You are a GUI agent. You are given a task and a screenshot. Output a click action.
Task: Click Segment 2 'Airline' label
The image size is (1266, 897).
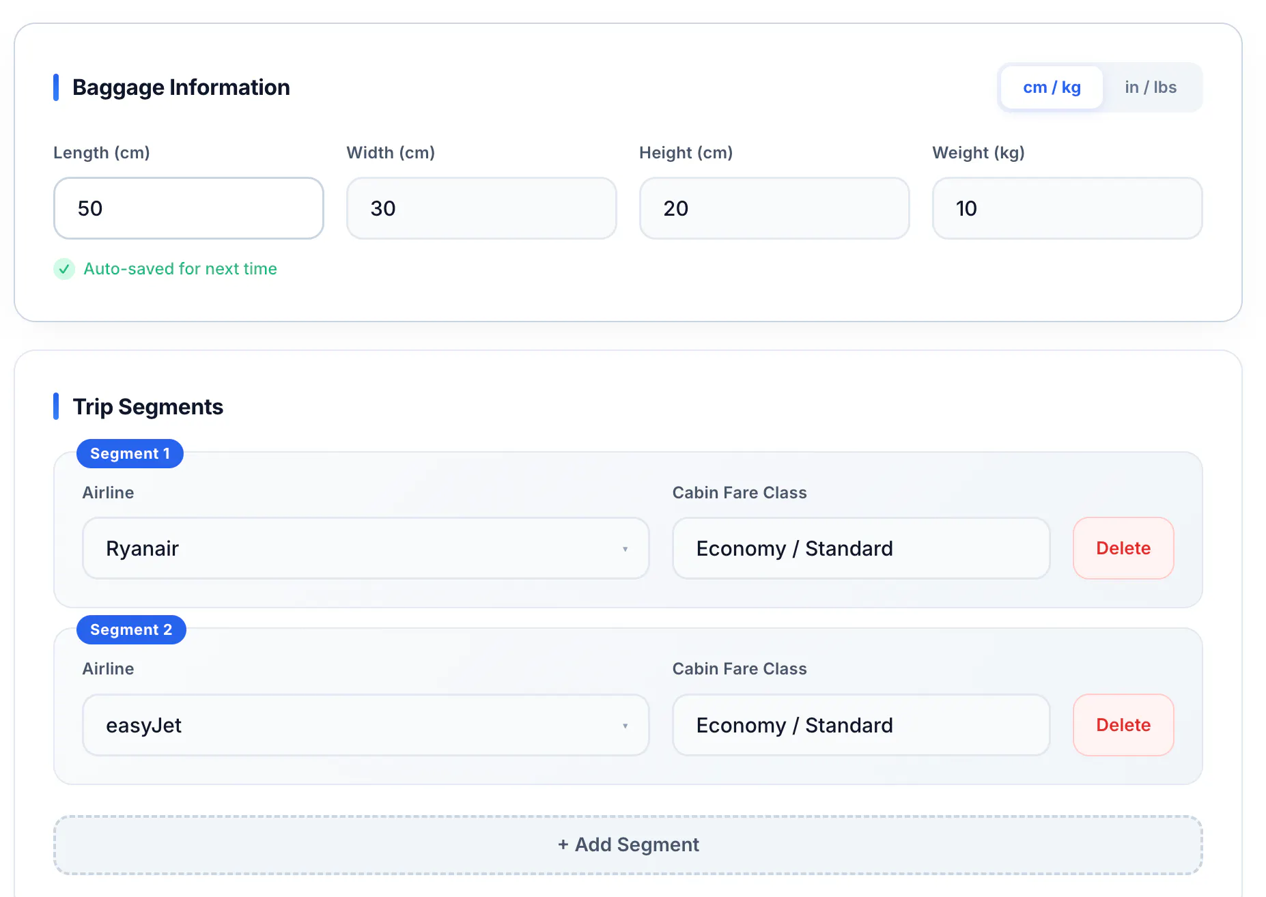[x=108, y=669]
